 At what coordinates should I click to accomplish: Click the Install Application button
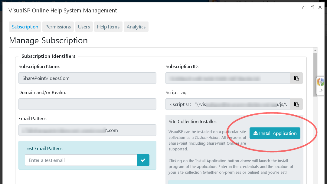tap(275, 133)
